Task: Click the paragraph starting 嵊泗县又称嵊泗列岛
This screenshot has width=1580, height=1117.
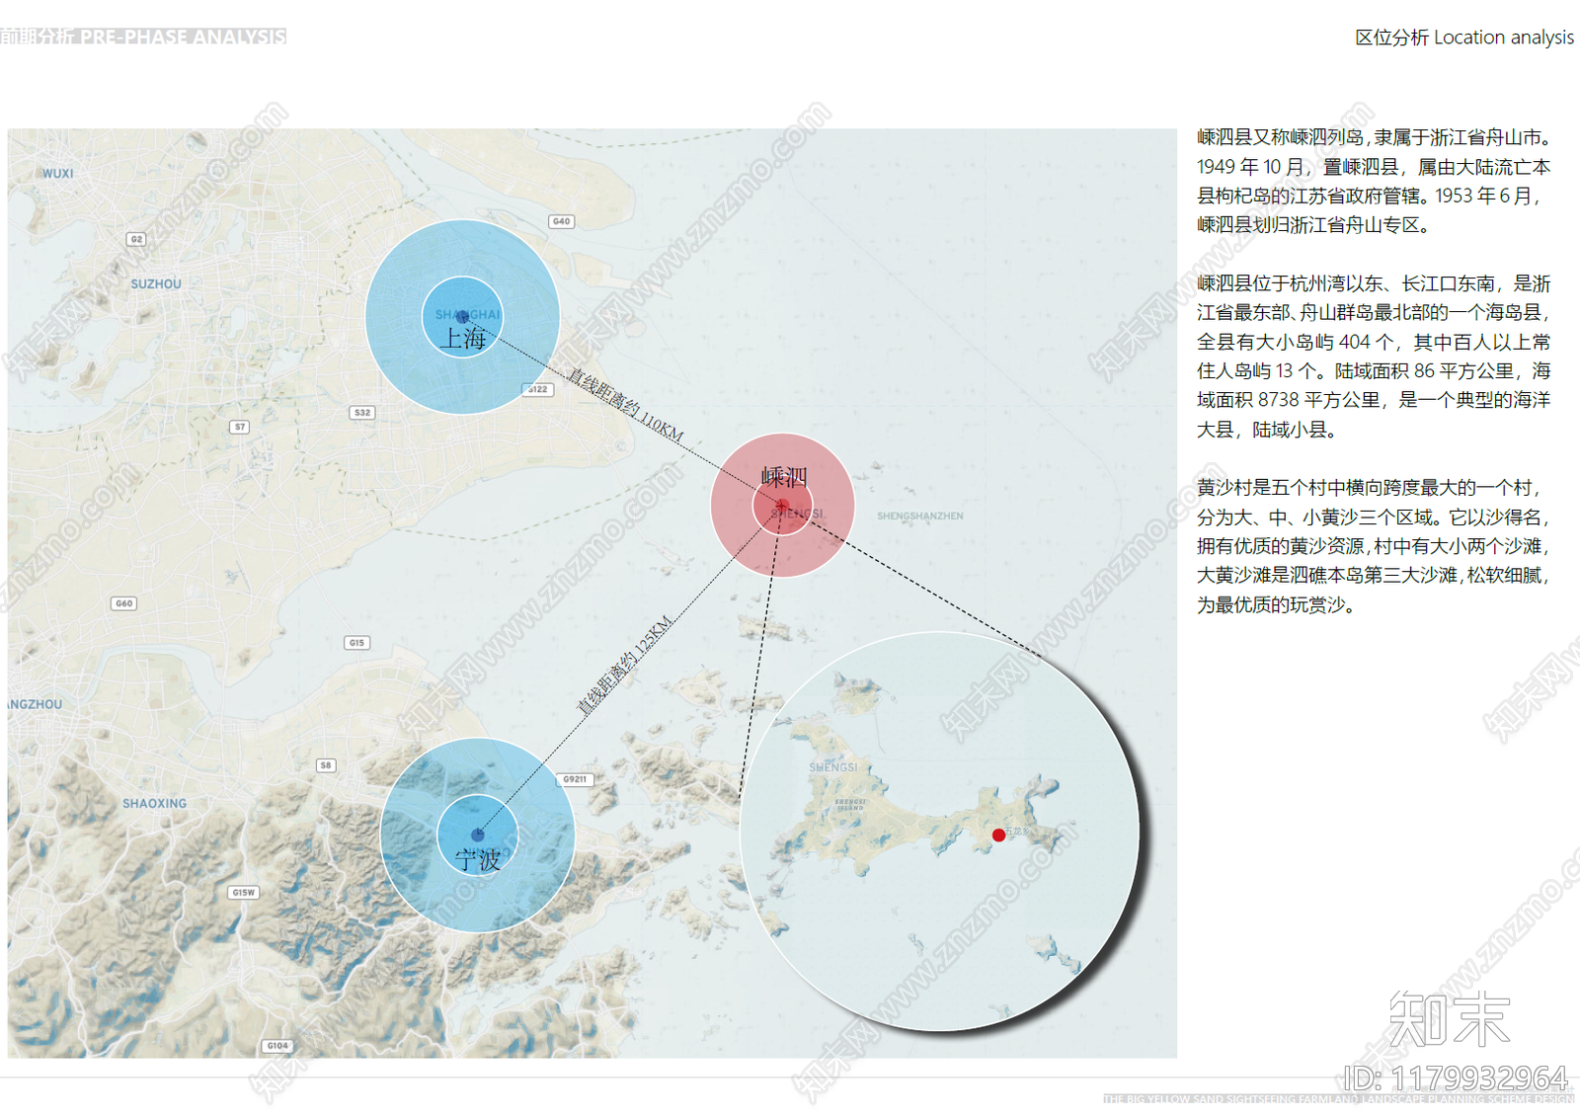Action: (x=1375, y=181)
